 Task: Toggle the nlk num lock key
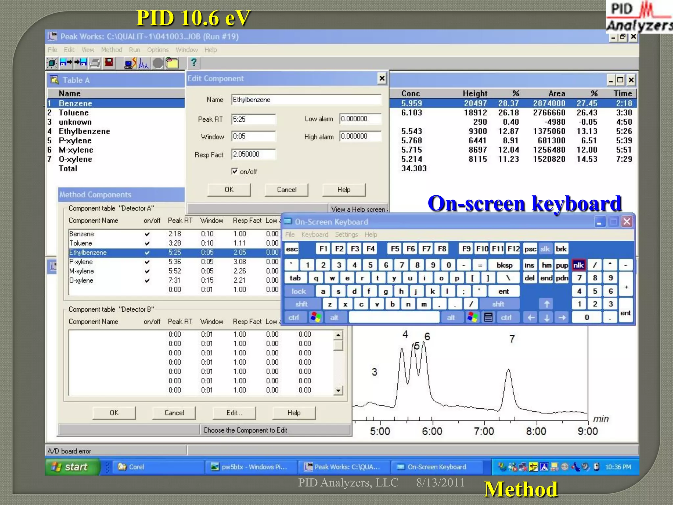click(578, 265)
